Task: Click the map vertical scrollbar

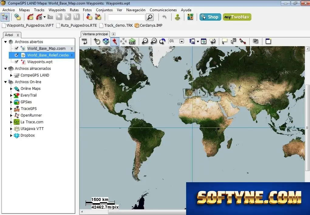Action: tap(307, 128)
